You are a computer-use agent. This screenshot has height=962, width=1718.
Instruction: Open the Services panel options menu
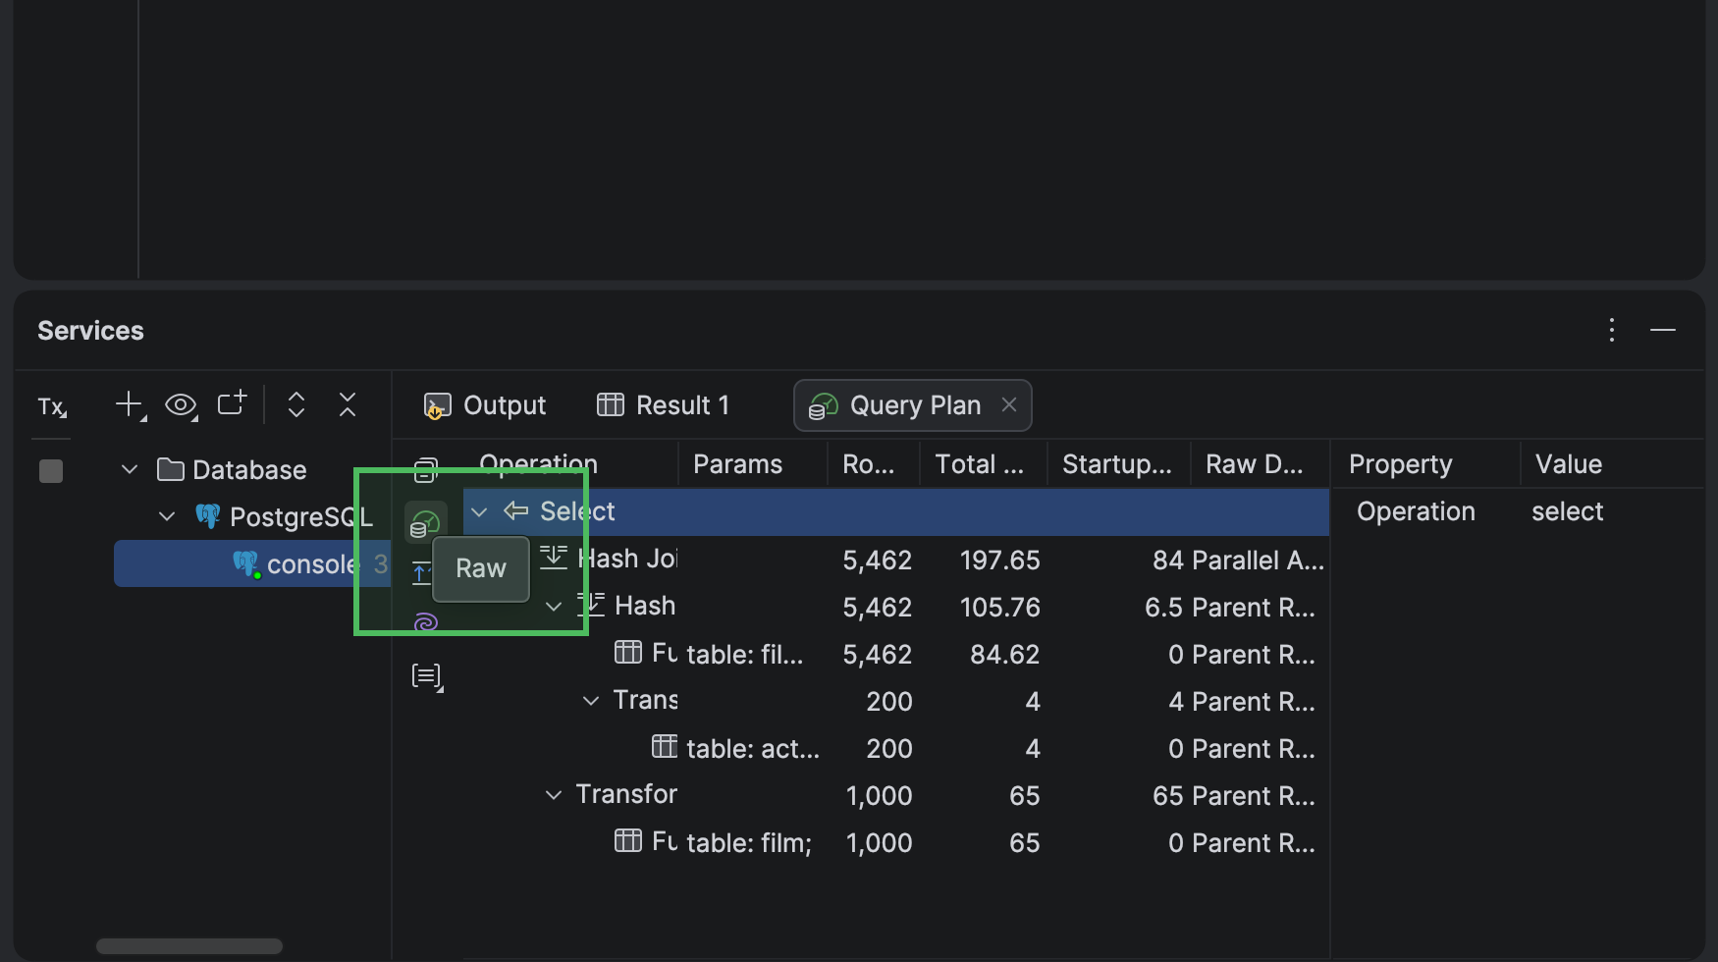point(1612,330)
